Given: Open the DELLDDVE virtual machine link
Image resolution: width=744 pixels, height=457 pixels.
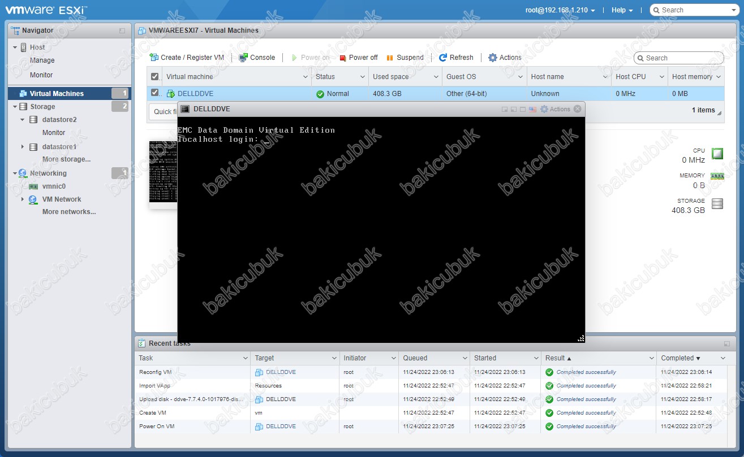Looking at the screenshot, I should click(x=195, y=94).
